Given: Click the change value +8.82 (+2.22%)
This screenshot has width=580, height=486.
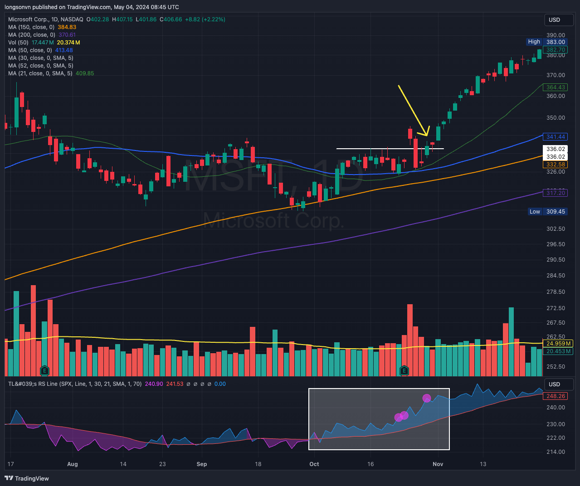Looking at the screenshot, I should pos(205,19).
